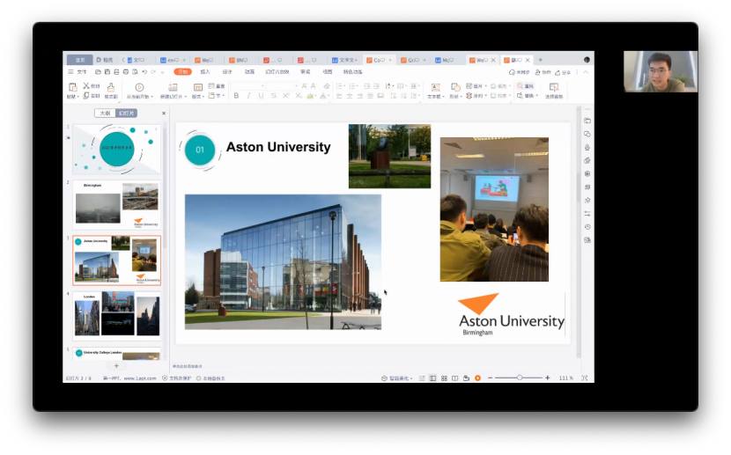Click the Collaborate button in top right

(x=543, y=72)
